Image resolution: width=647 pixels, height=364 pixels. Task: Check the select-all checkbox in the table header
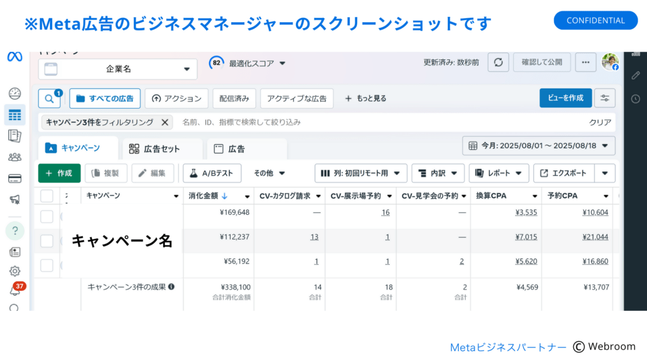46,195
